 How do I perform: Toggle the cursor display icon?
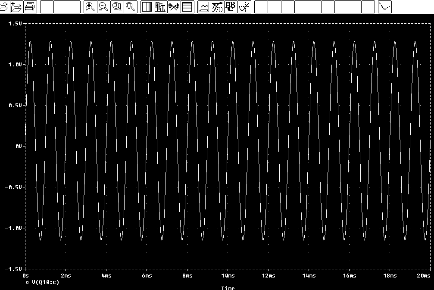point(244,7)
